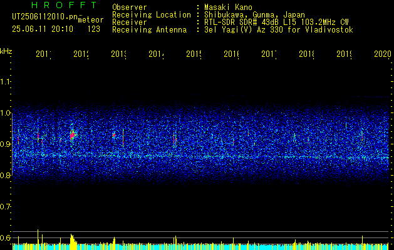Click the red meteor echo near 2013
Image resolution: width=394 pixels, height=250 pixels.
tap(114, 135)
